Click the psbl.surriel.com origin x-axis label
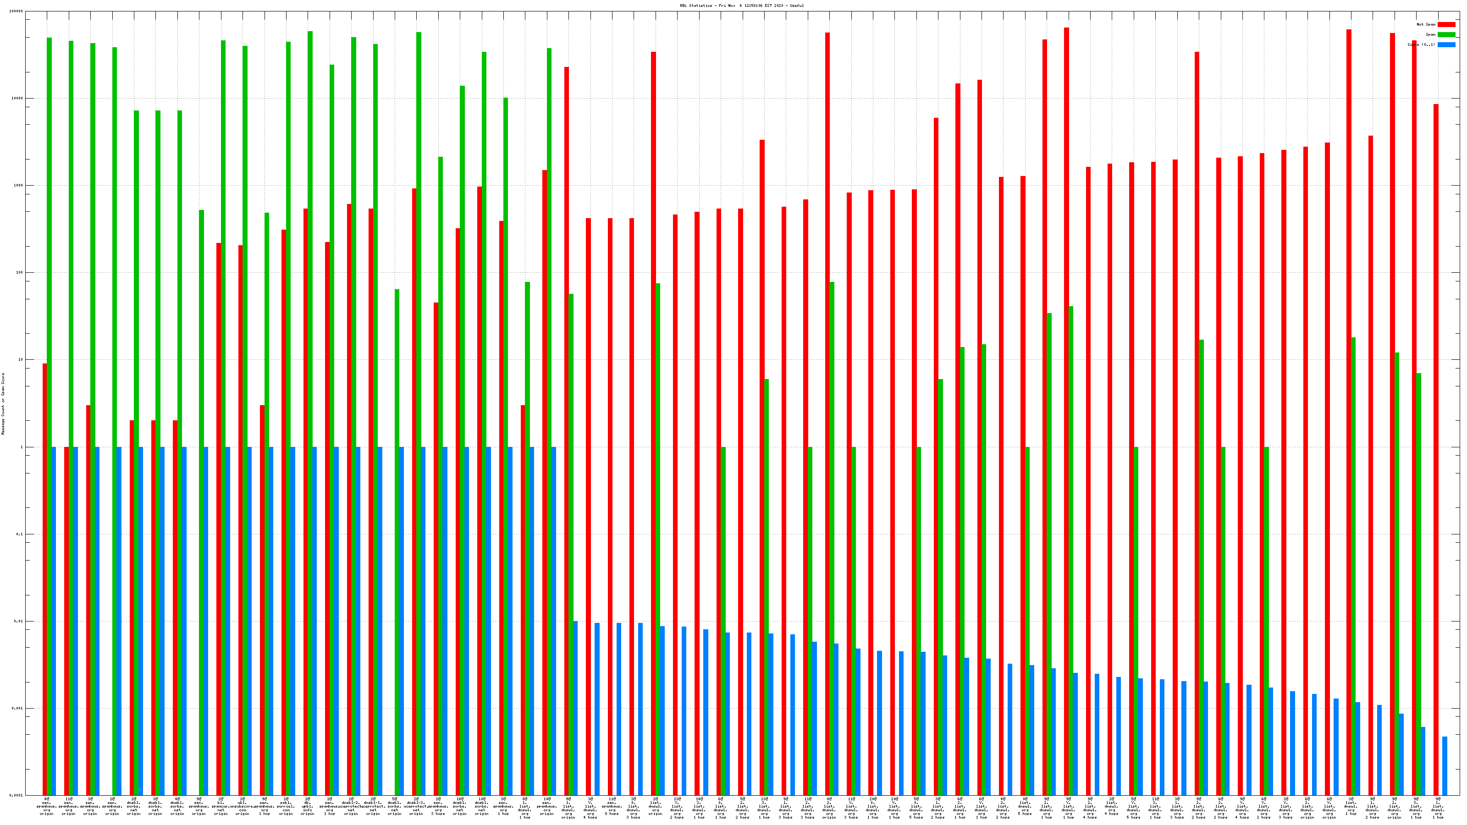The width and height of the screenshot is (1467, 825). (x=286, y=806)
